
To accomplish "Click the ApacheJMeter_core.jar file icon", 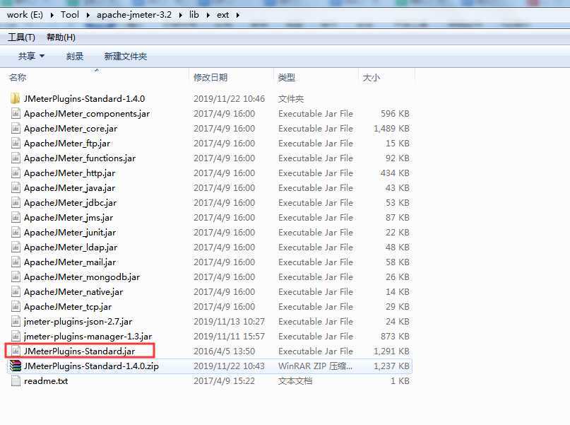I will pos(16,129).
